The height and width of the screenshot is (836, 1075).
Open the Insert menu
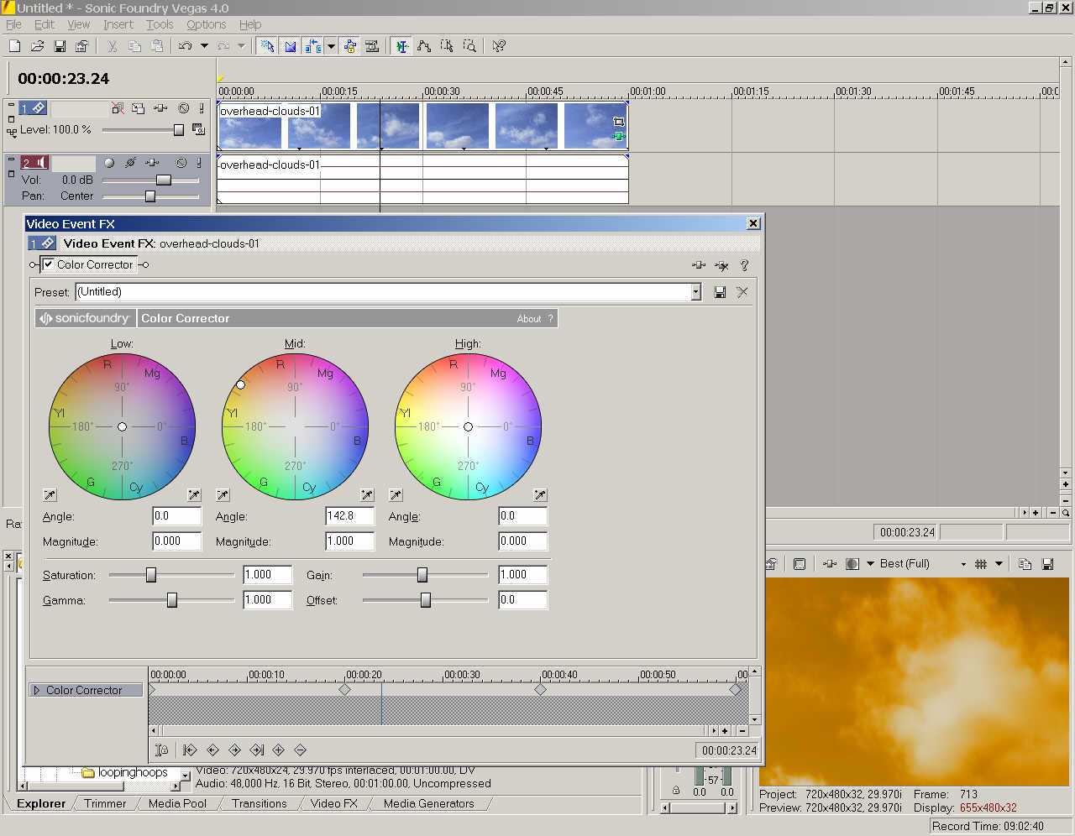point(118,24)
